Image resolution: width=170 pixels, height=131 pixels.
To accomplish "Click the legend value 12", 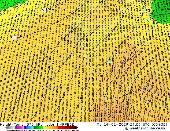I will pos(50,130).
